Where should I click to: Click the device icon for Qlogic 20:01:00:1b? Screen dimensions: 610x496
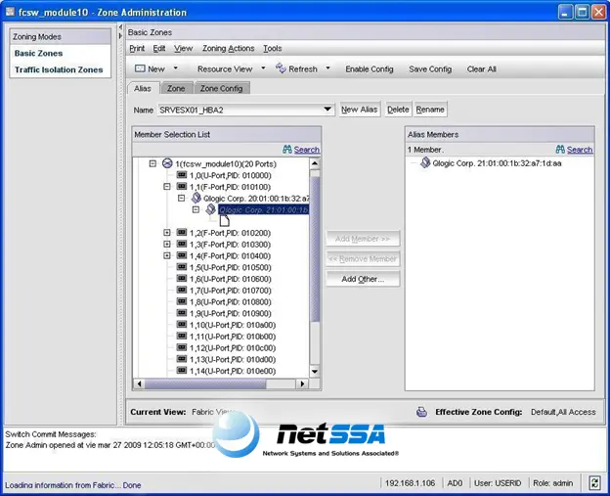196,198
